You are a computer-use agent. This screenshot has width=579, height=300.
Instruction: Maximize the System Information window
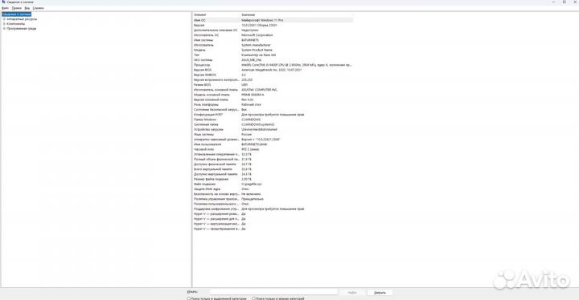pyautogui.click(x=565, y=2)
